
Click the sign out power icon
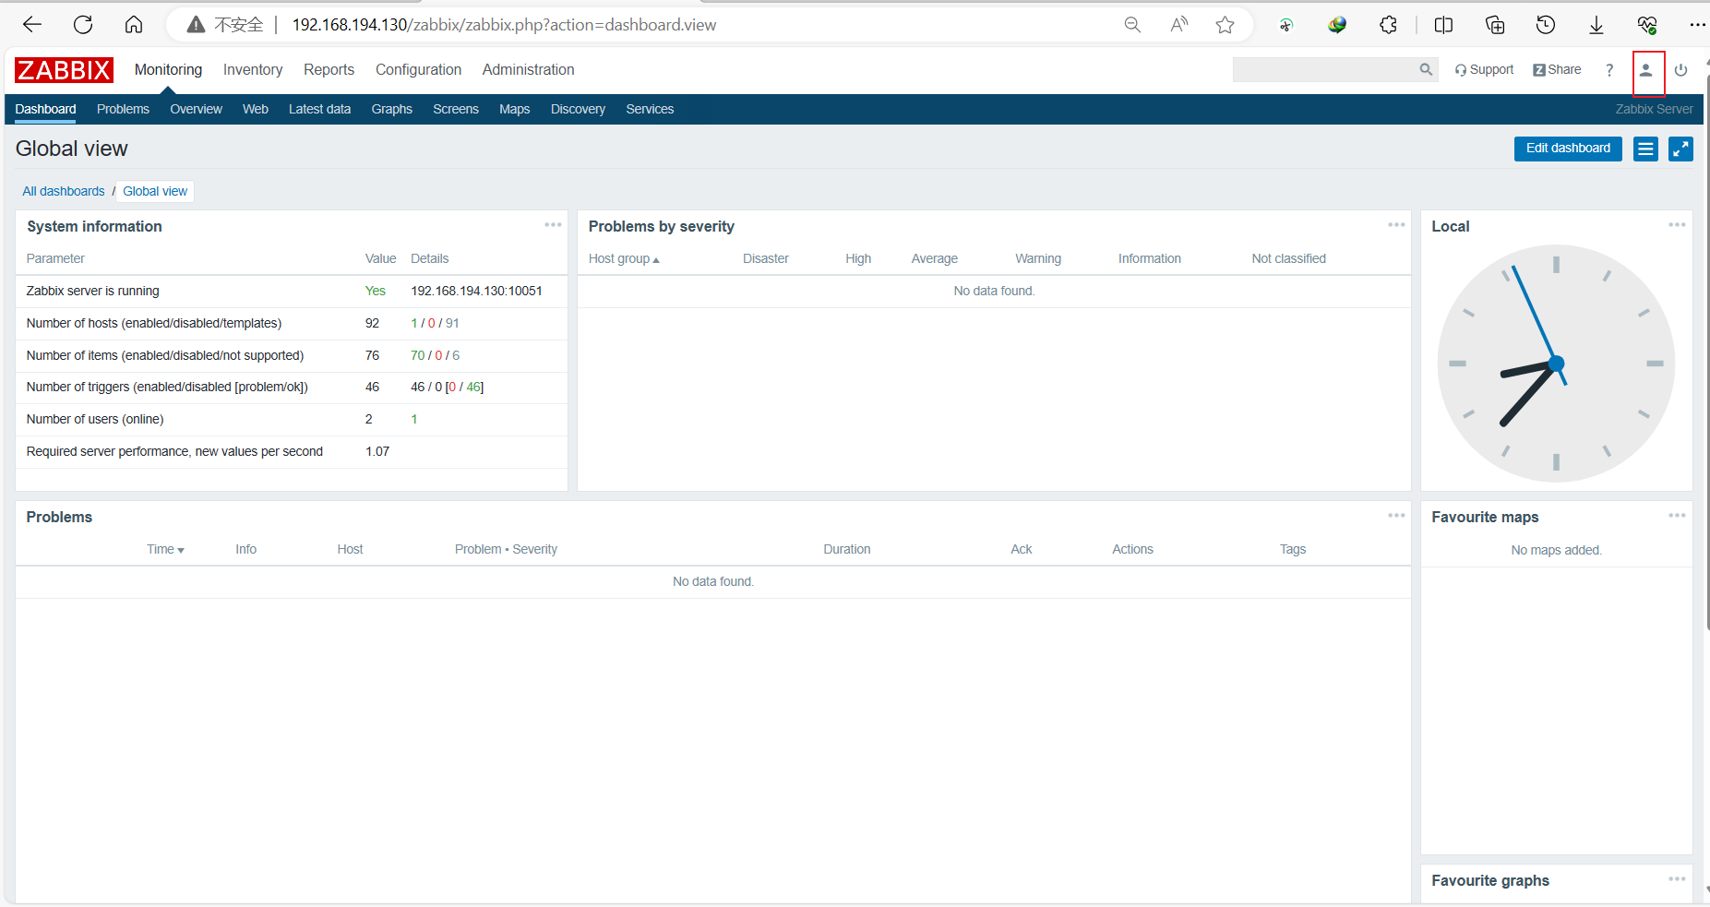1680,70
